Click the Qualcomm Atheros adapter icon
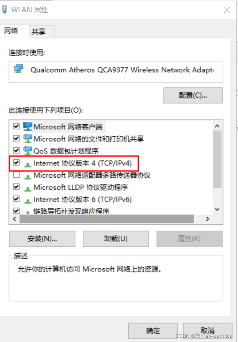This screenshot has height=342, width=238. click(x=19, y=69)
